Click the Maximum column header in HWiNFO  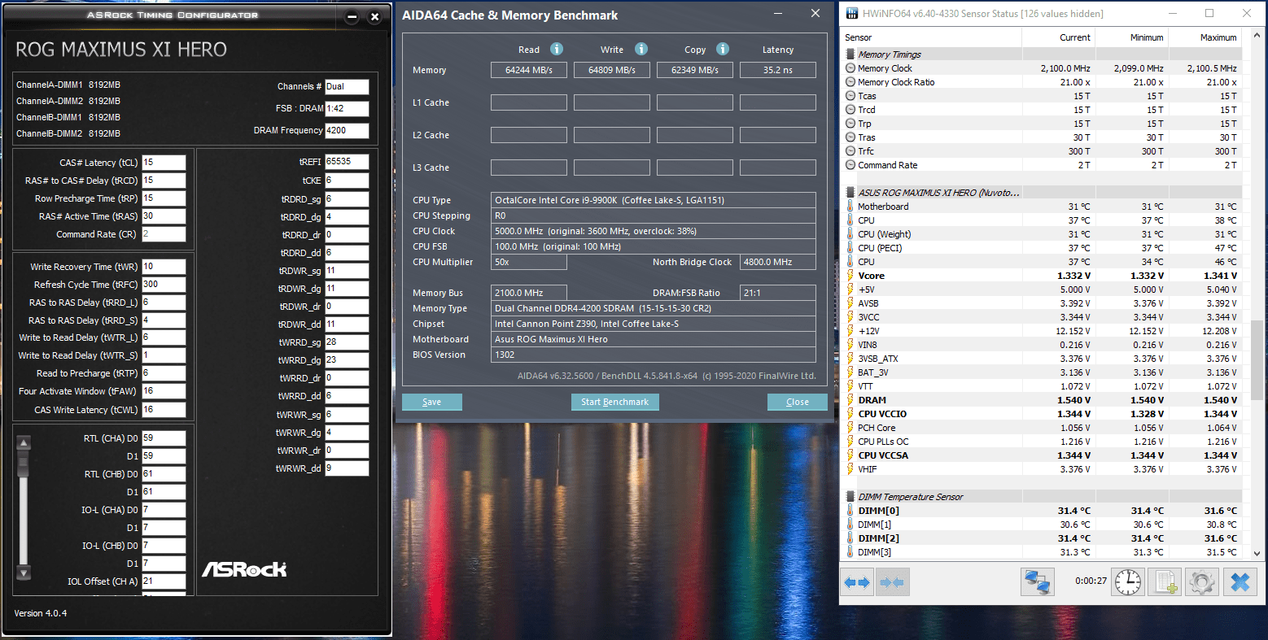coord(1205,37)
